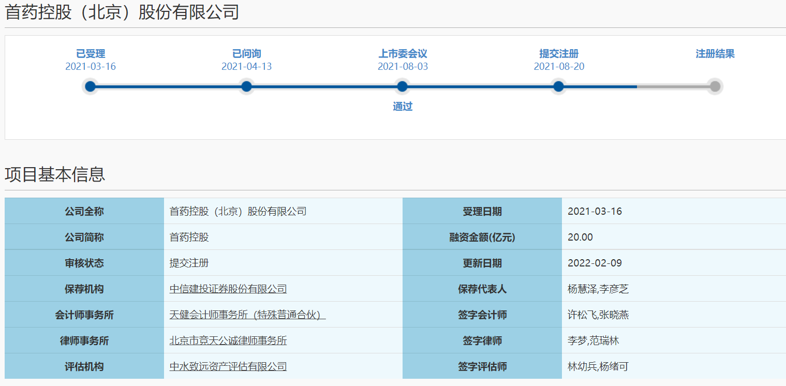The height and width of the screenshot is (386, 786).
Task: Open the 中水致远资产评估有限公司 appraiser link
Action: [228, 366]
